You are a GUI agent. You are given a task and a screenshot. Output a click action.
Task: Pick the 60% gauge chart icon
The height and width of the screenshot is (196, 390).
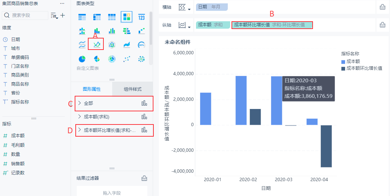(142, 45)
